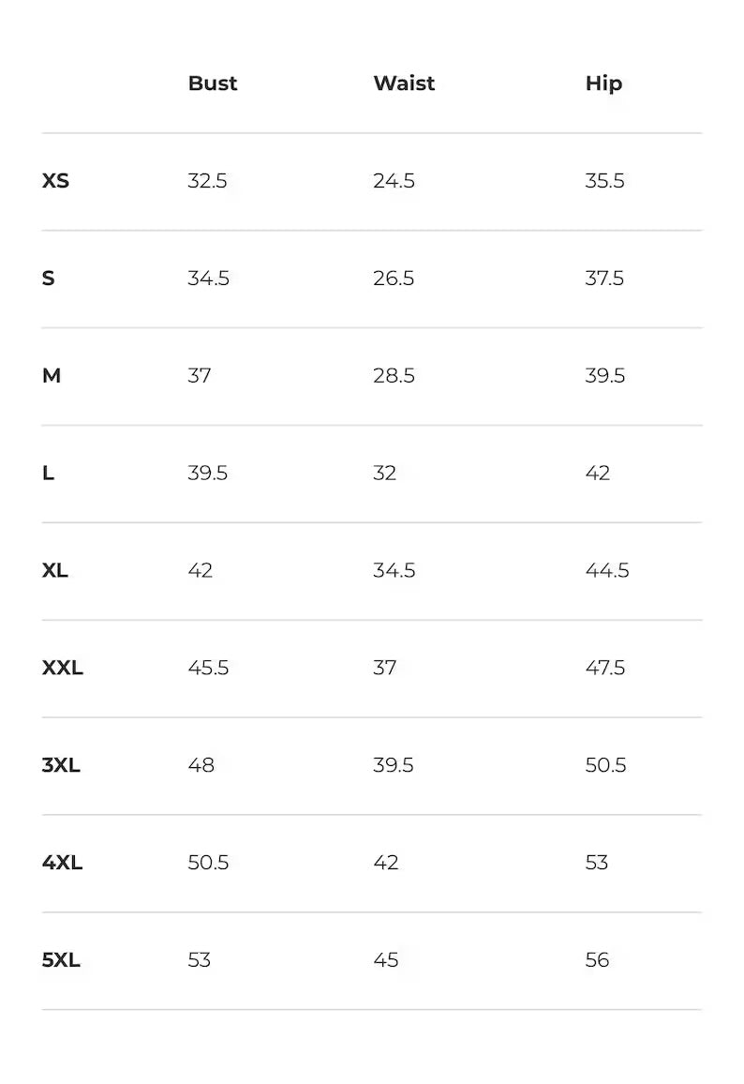Click the XS bust value 32.5
This screenshot has height=1084, width=744.
(x=207, y=181)
